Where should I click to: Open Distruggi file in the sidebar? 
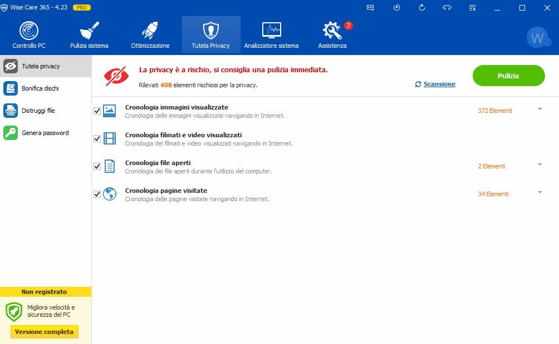click(46, 111)
